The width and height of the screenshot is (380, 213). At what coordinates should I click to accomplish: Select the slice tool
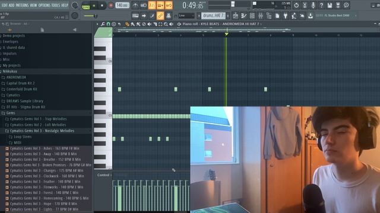click(x=155, y=24)
